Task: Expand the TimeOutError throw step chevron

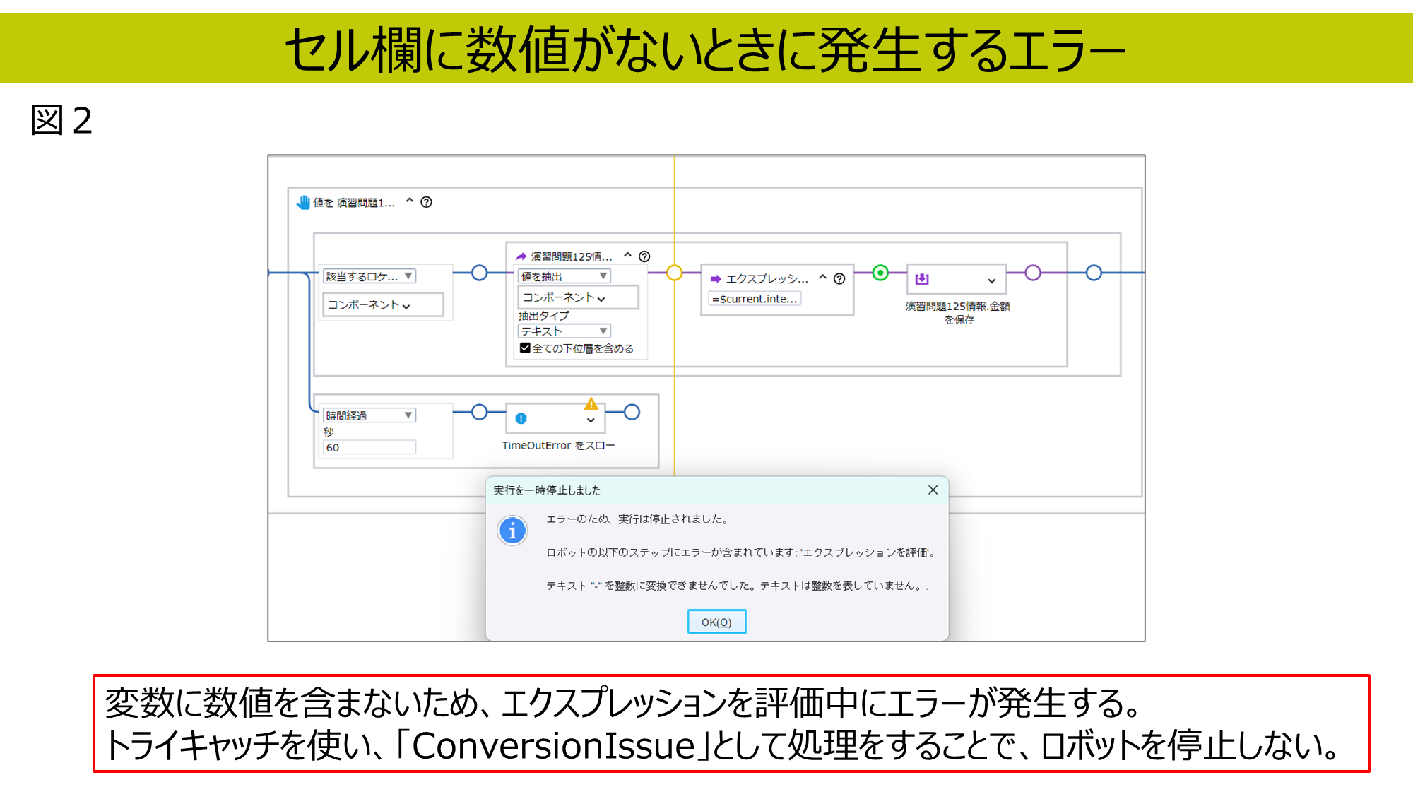Action: 591,420
